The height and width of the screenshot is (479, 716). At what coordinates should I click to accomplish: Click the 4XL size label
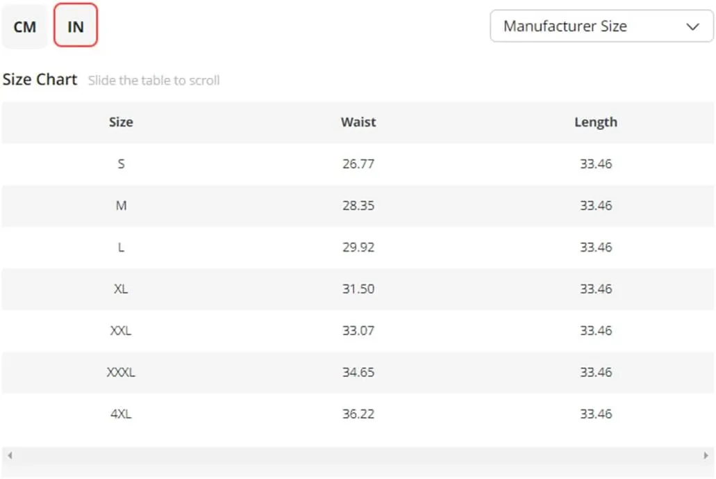121,414
